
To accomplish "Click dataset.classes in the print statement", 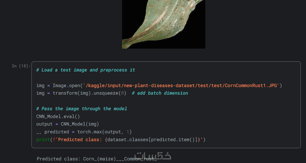I will (127, 140).
